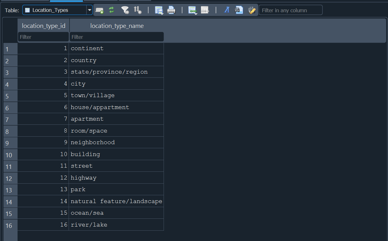The width and height of the screenshot is (388, 241).
Task: Select the 'street' cell
Action: click(x=116, y=166)
